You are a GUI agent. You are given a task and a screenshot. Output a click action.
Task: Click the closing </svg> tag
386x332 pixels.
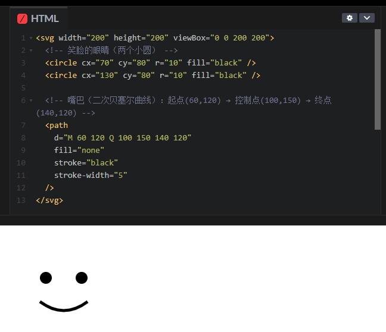click(49, 201)
